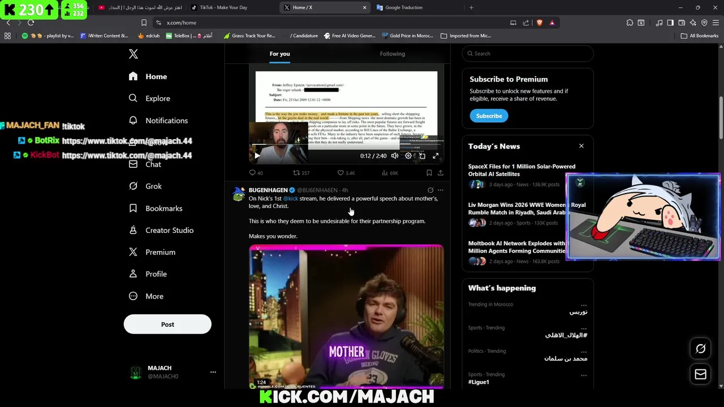The width and height of the screenshot is (724, 407).
Task: Open Imported from Mic... bookmarks folder
Action: (466, 36)
